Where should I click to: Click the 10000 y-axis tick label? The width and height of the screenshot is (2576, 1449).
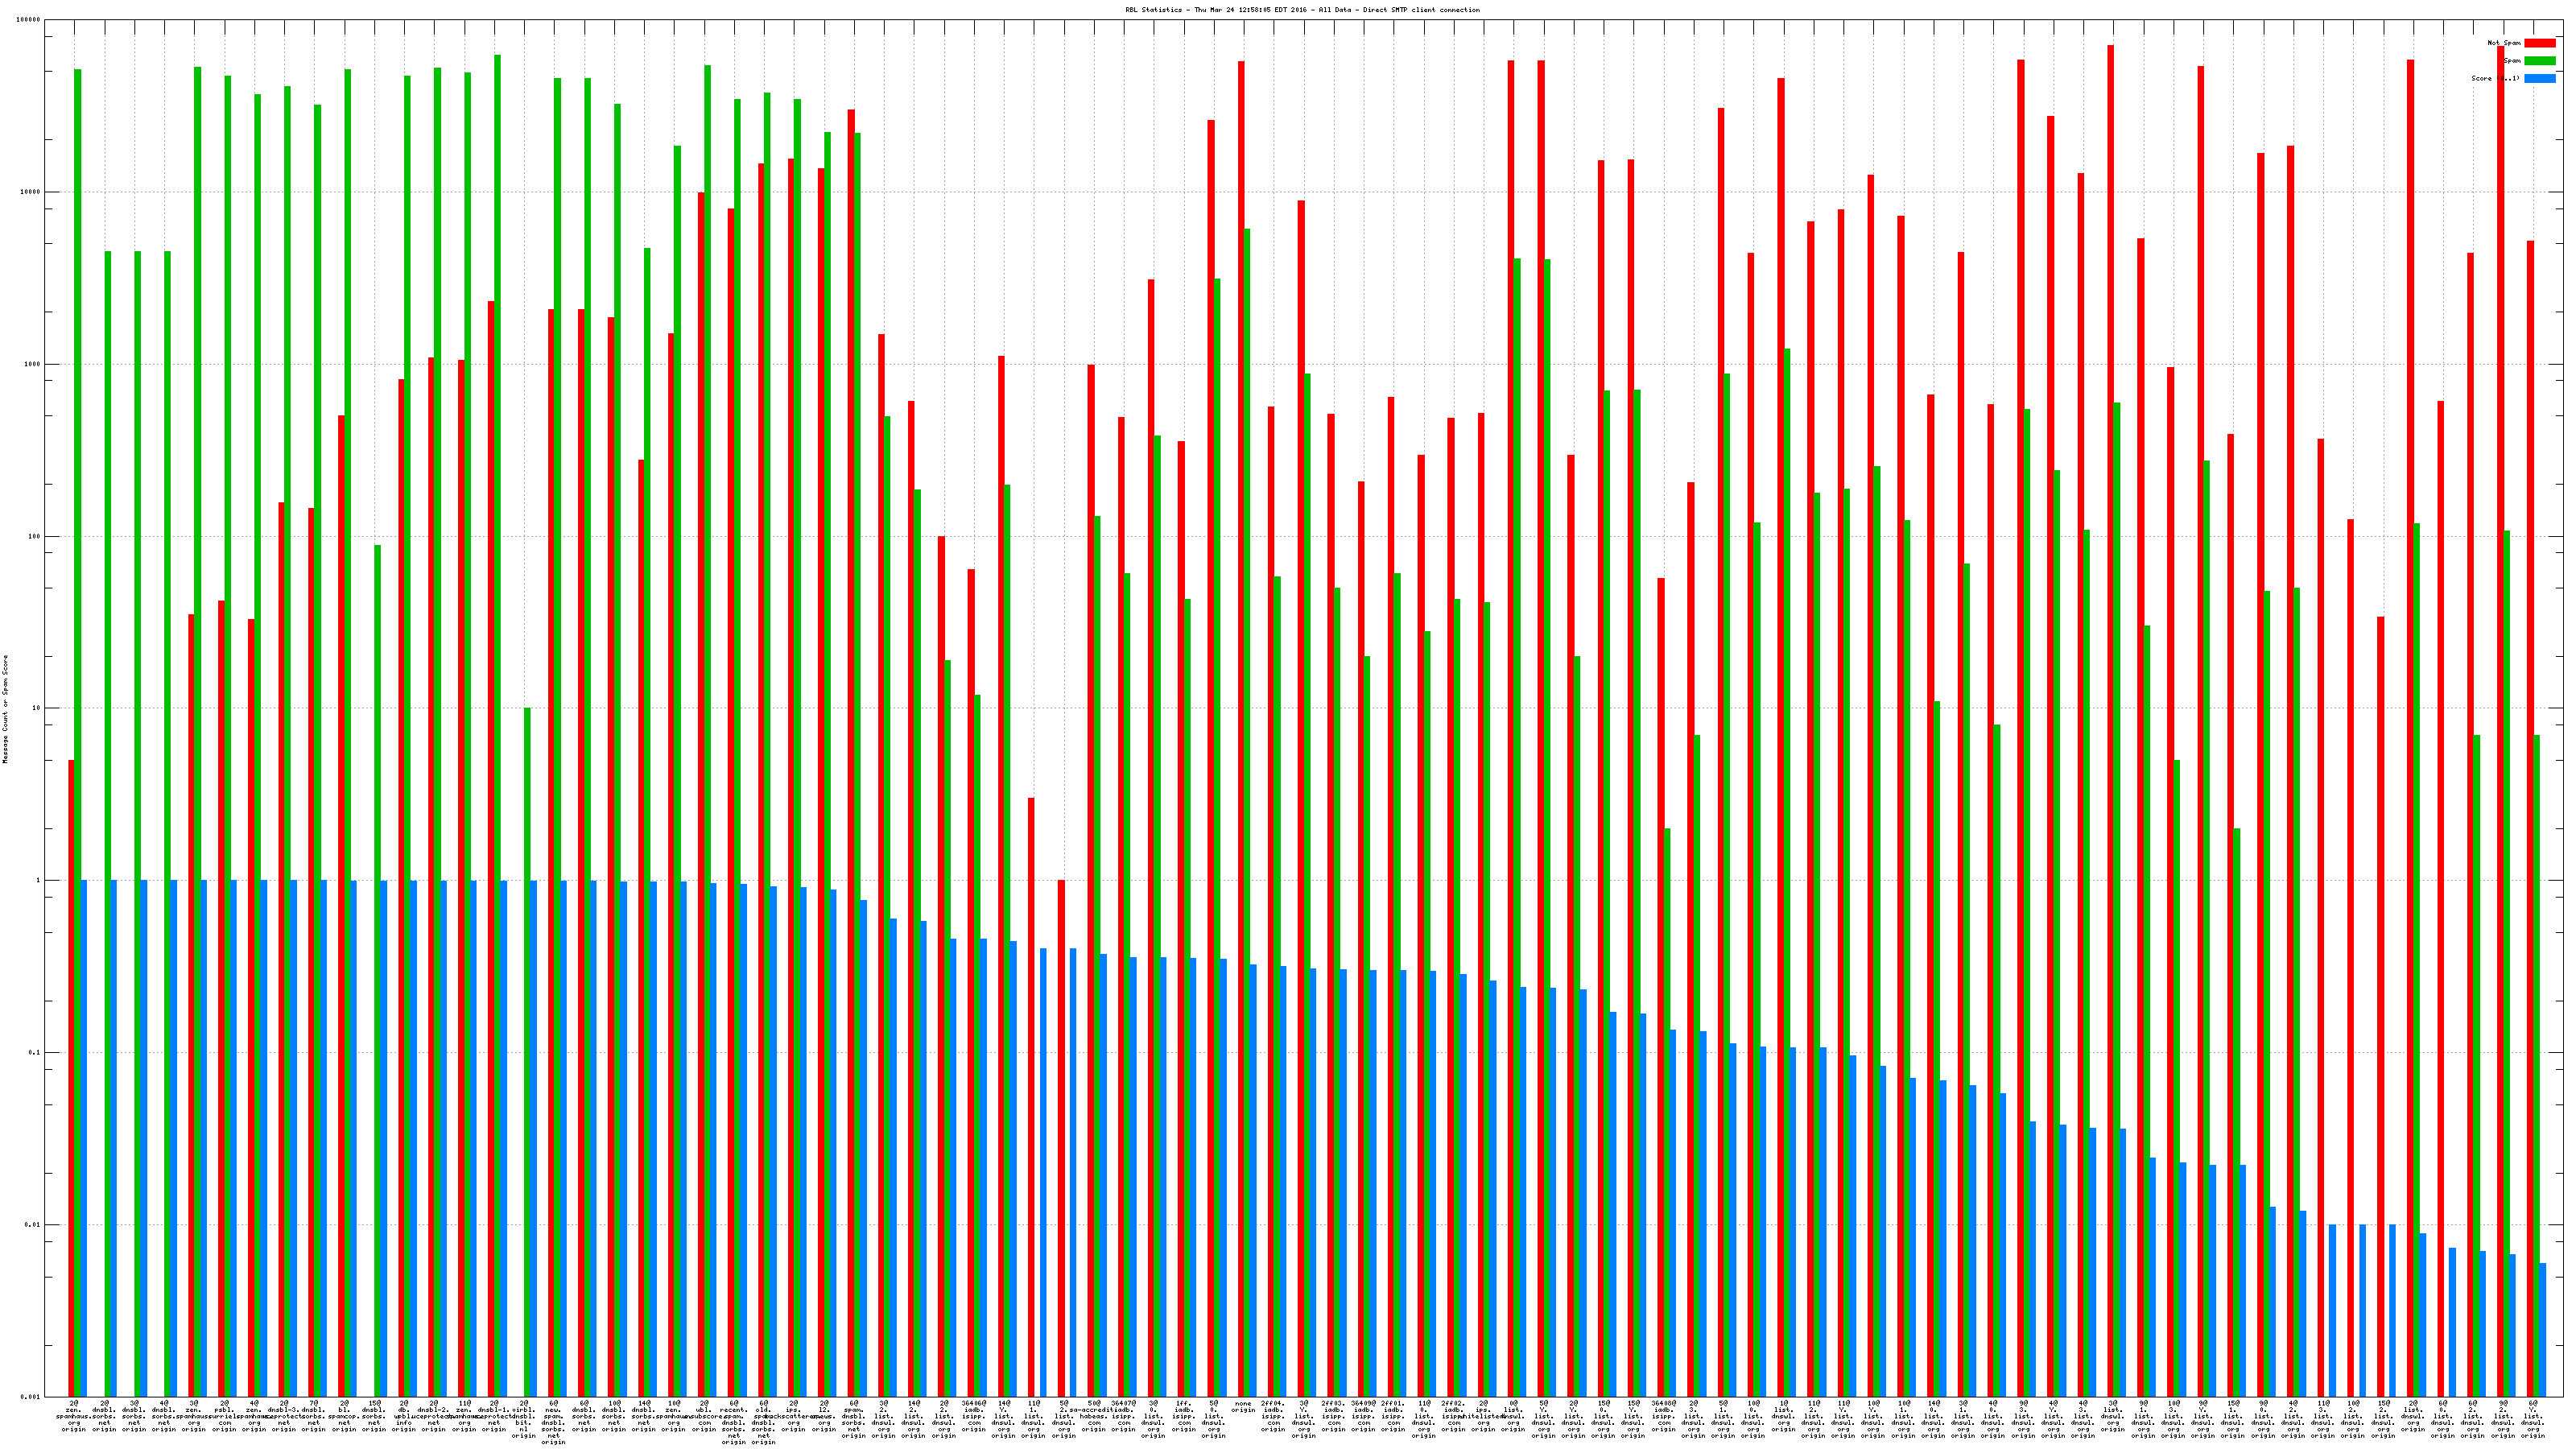click(x=31, y=192)
